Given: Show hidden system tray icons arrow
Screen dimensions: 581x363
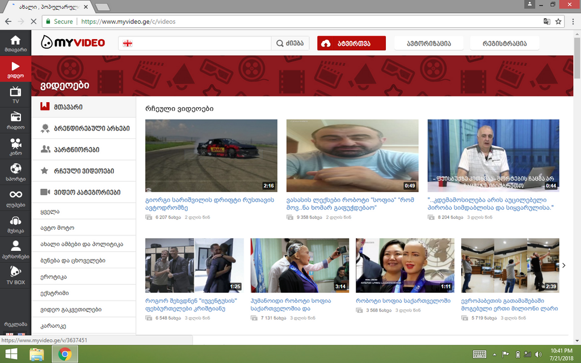Looking at the screenshot, I should tap(494, 354).
